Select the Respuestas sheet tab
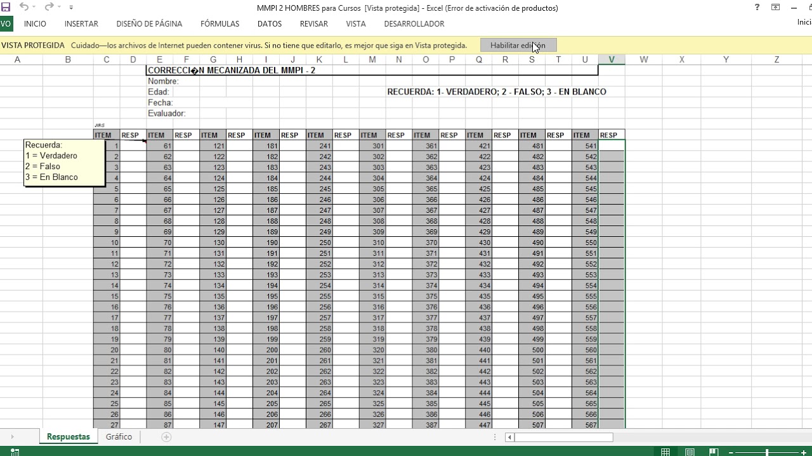This screenshot has height=456, width=812. (69, 436)
